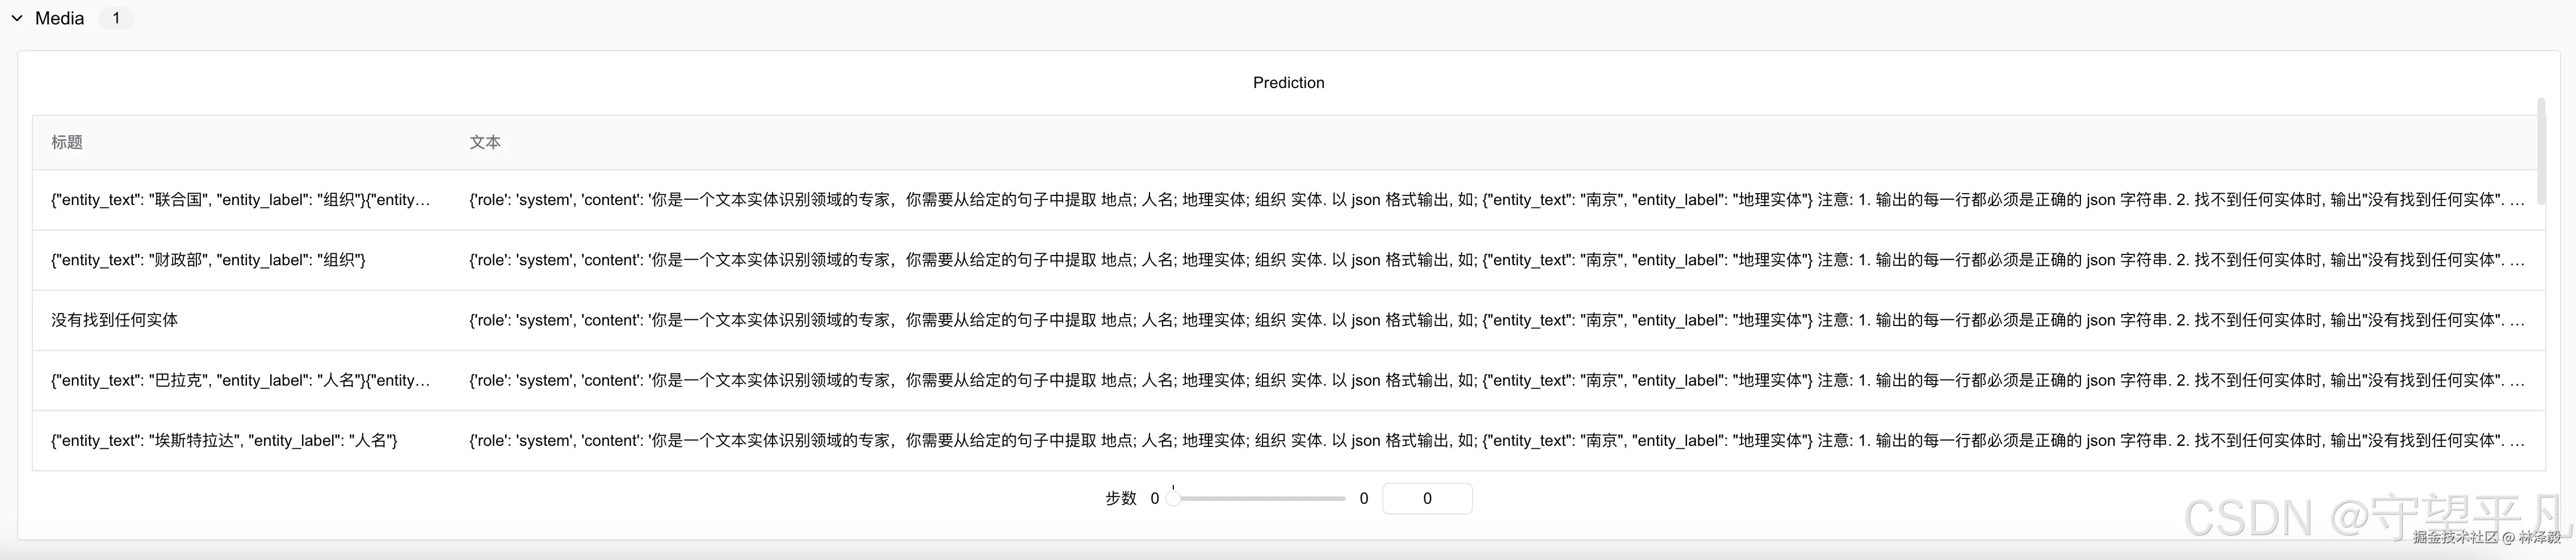This screenshot has height=560, width=2576.
Task: Select the 财政部 entity title cell
Action: [208, 260]
